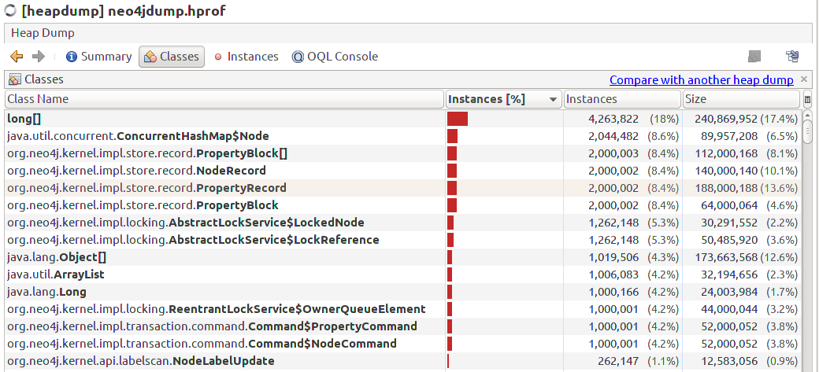Sort by the Class Name column header
This screenshot has height=372, width=819.
(x=224, y=99)
